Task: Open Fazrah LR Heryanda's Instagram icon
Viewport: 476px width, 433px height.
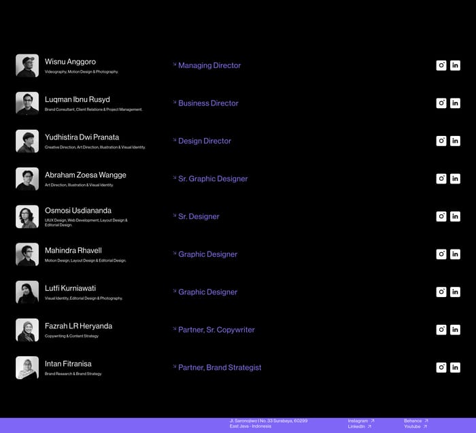Action: tap(441, 330)
